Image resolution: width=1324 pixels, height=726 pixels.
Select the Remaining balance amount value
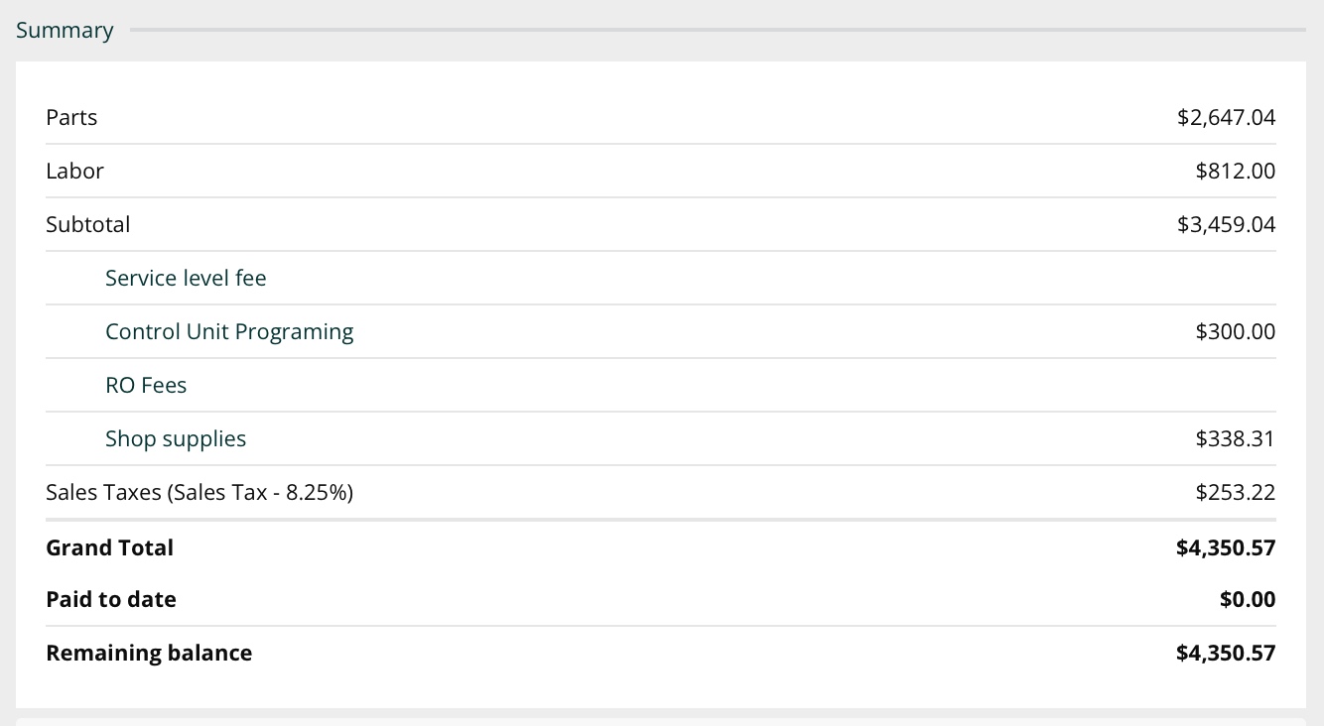coord(1226,654)
